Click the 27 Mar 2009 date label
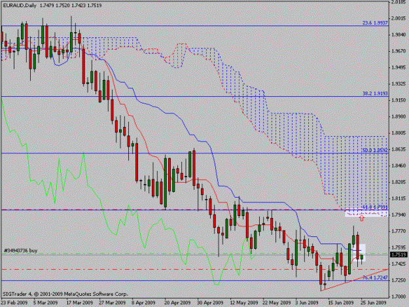Screen dimensions: 409x307 pyautogui.click(x=113, y=303)
